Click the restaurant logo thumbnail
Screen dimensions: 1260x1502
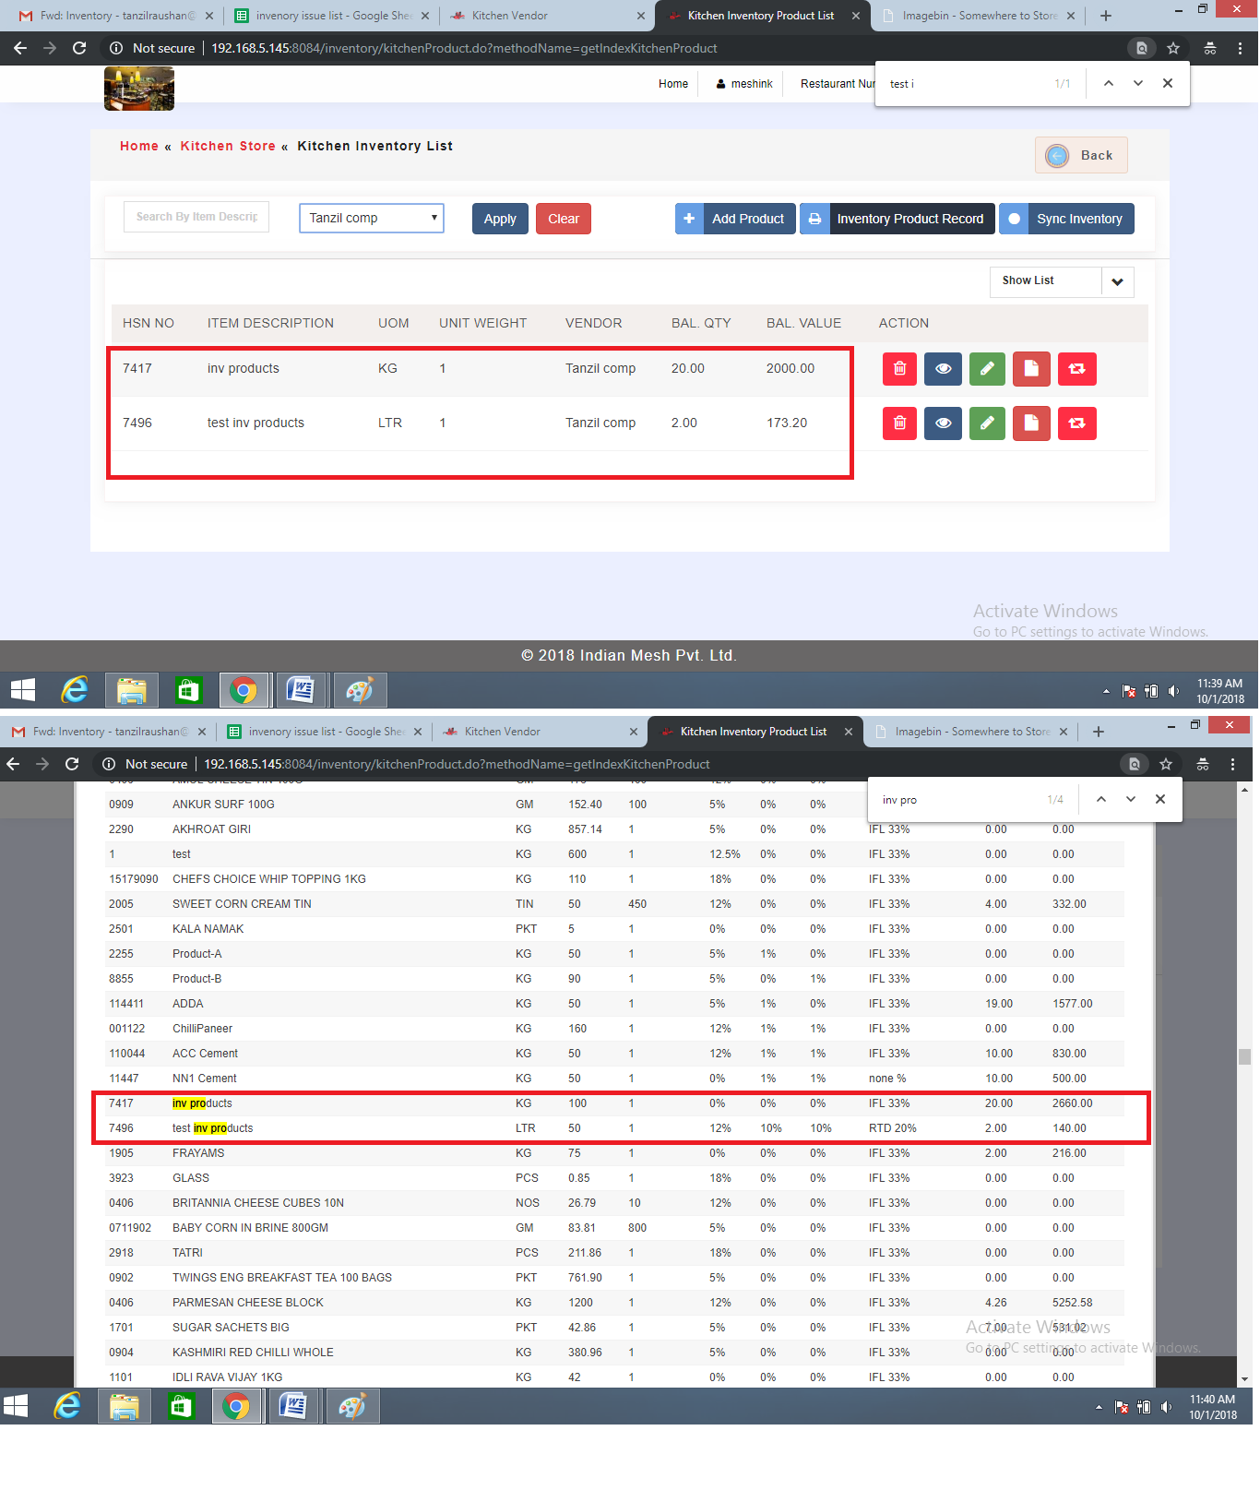[139, 89]
